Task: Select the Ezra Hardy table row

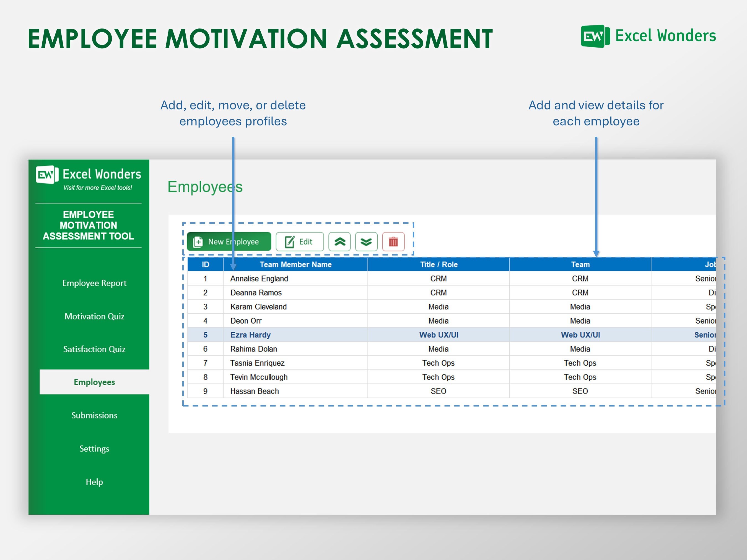Action: point(250,335)
